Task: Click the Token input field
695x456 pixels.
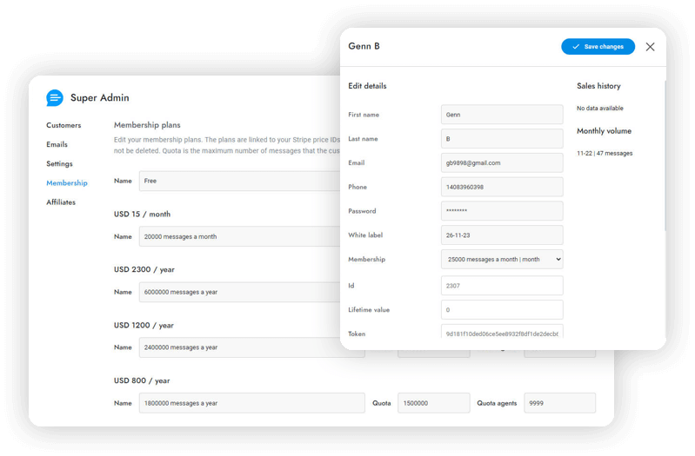Action: click(502, 334)
